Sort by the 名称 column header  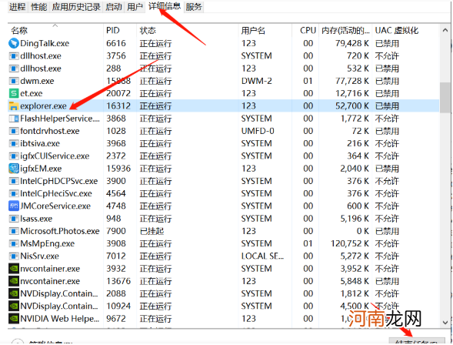click(19, 30)
